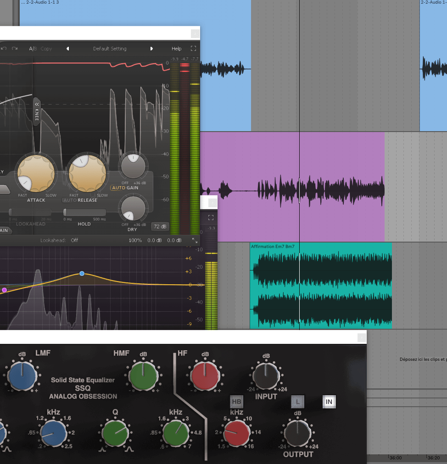The image size is (447, 464).
Task: Click the 36:00 time ruler marker
Action: (395, 458)
